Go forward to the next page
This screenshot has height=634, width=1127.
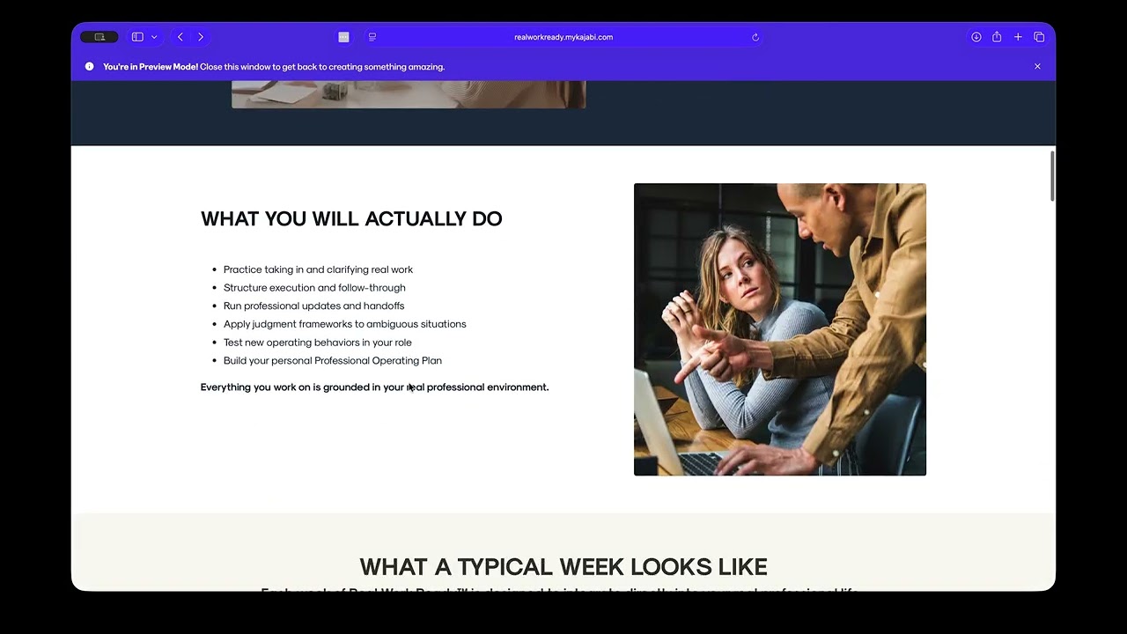pos(201,37)
